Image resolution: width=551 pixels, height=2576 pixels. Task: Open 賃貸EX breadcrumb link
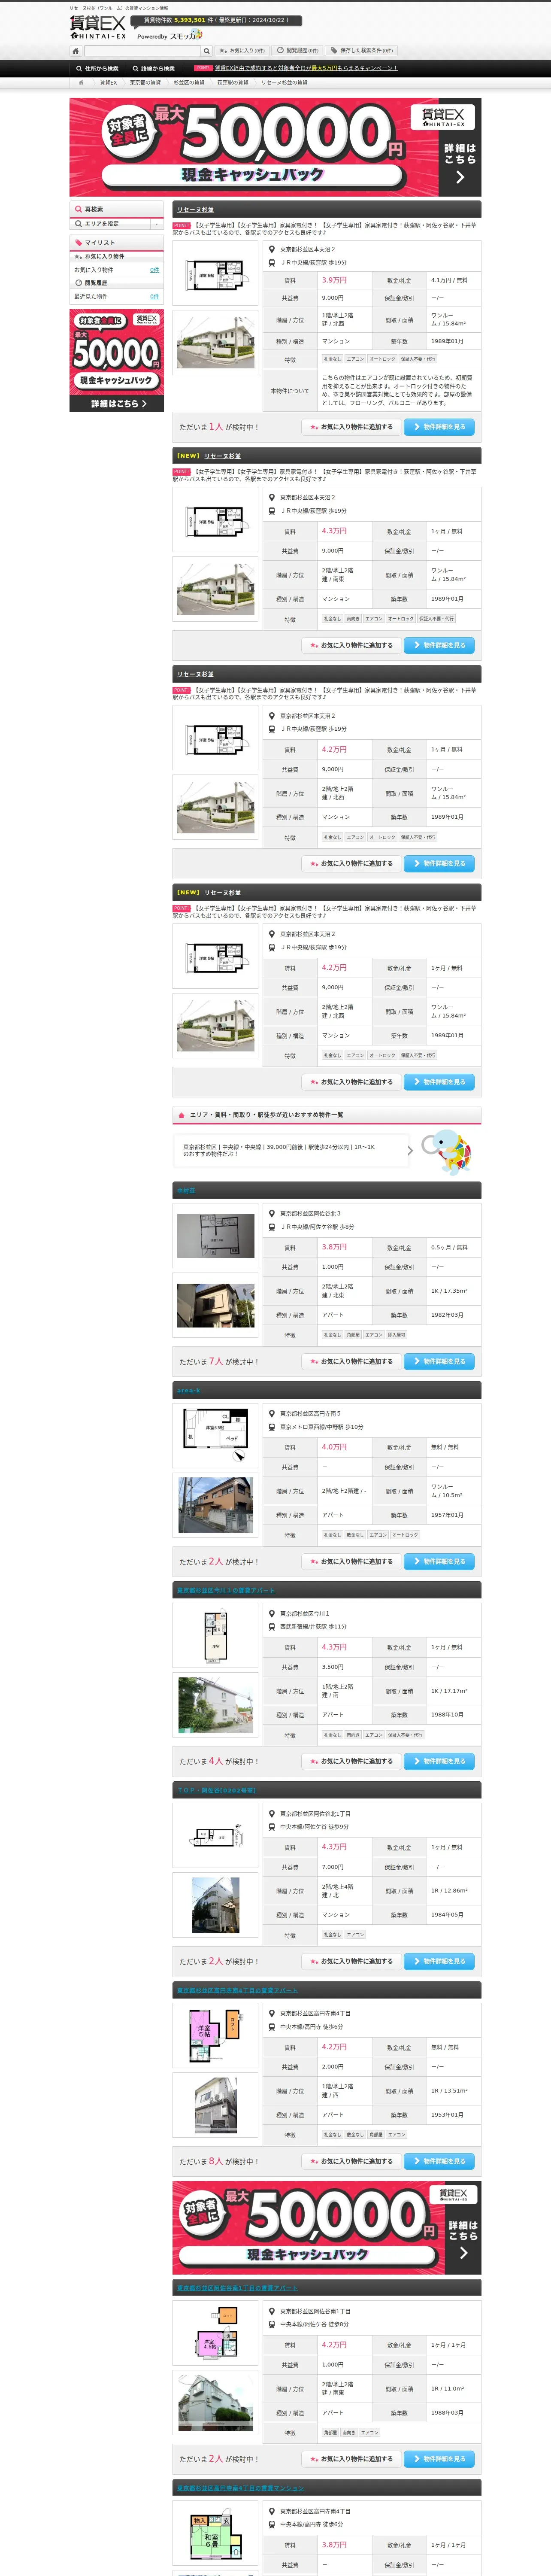108,83
